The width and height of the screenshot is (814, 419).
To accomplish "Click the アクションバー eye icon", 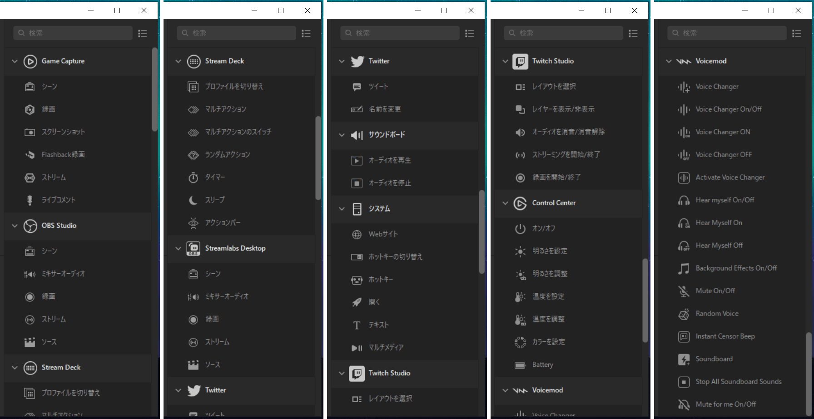I will click(193, 223).
